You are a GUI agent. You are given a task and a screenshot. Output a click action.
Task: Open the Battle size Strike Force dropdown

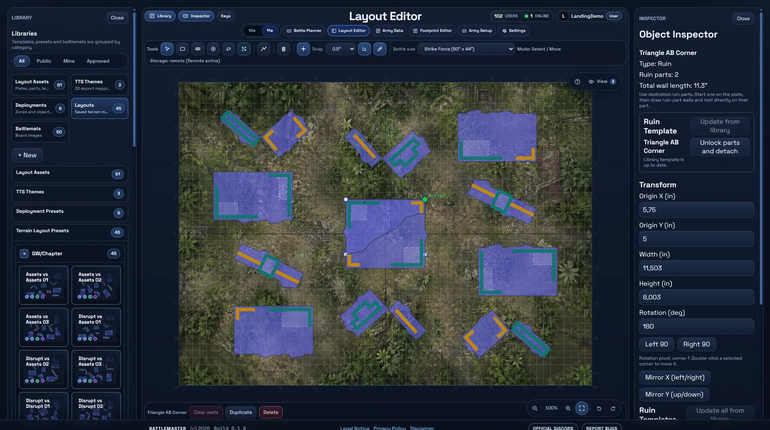[x=466, y=49]
